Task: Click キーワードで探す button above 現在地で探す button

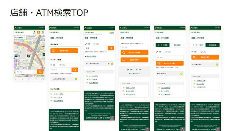Action: [134, 52]
